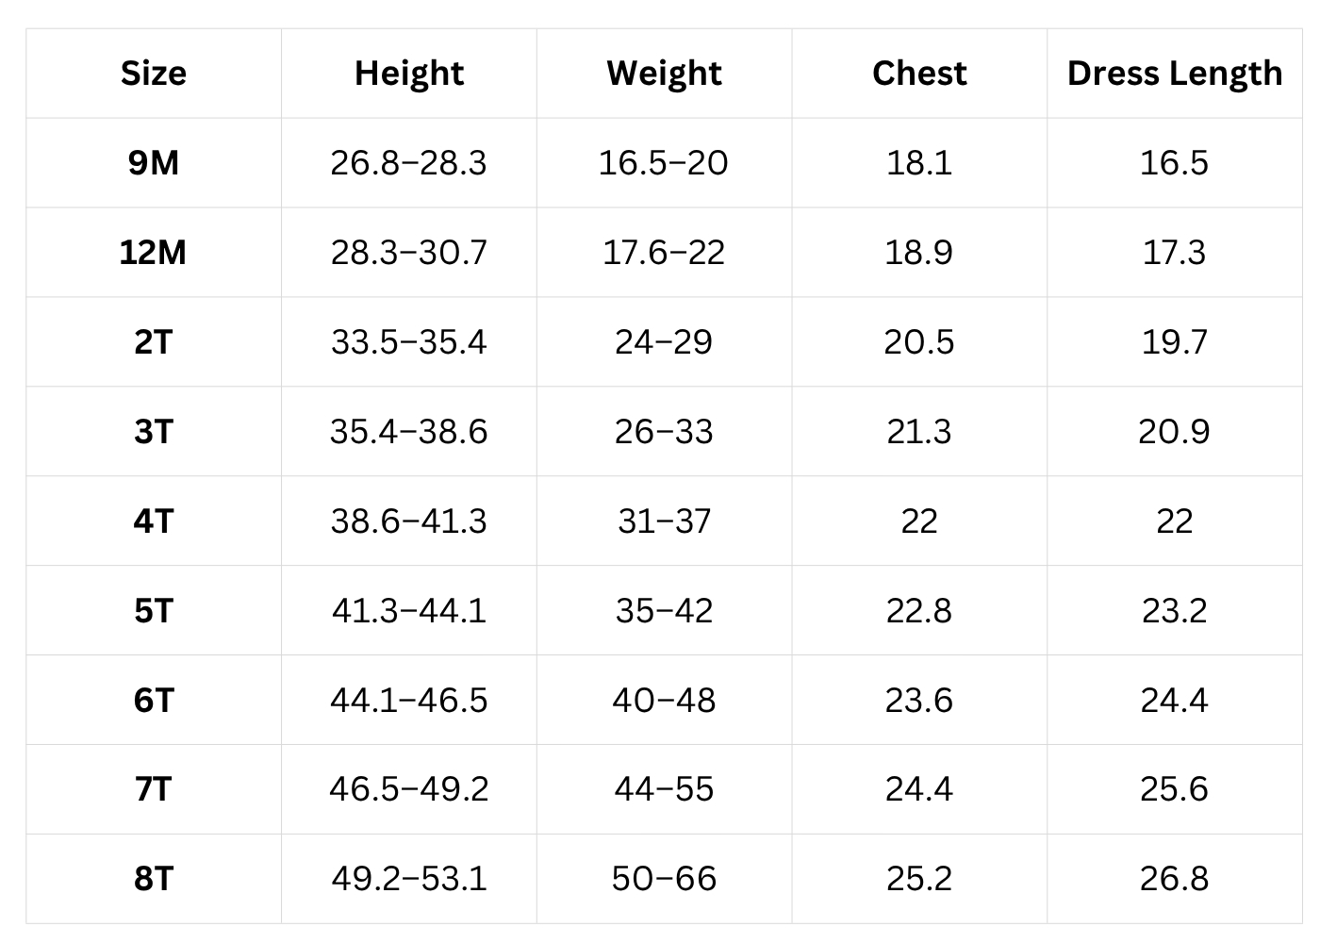Image resolution: width=1320 pixels, height=943 pixels.
Task: Click the 6T height cell 44.1–46.5
Action: [409, 700]
